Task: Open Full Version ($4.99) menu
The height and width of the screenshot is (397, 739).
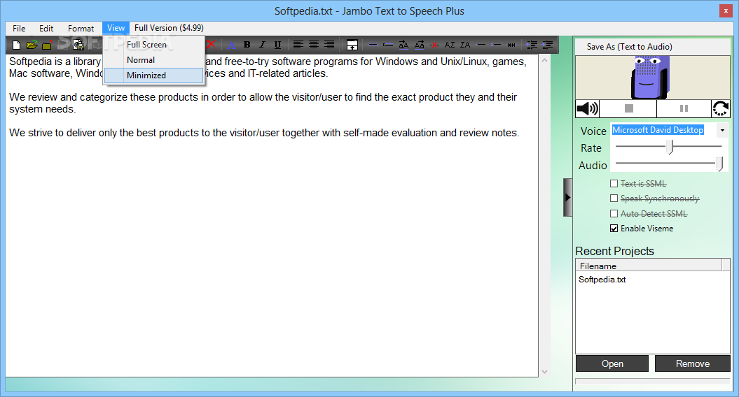Action: point(169,28)
